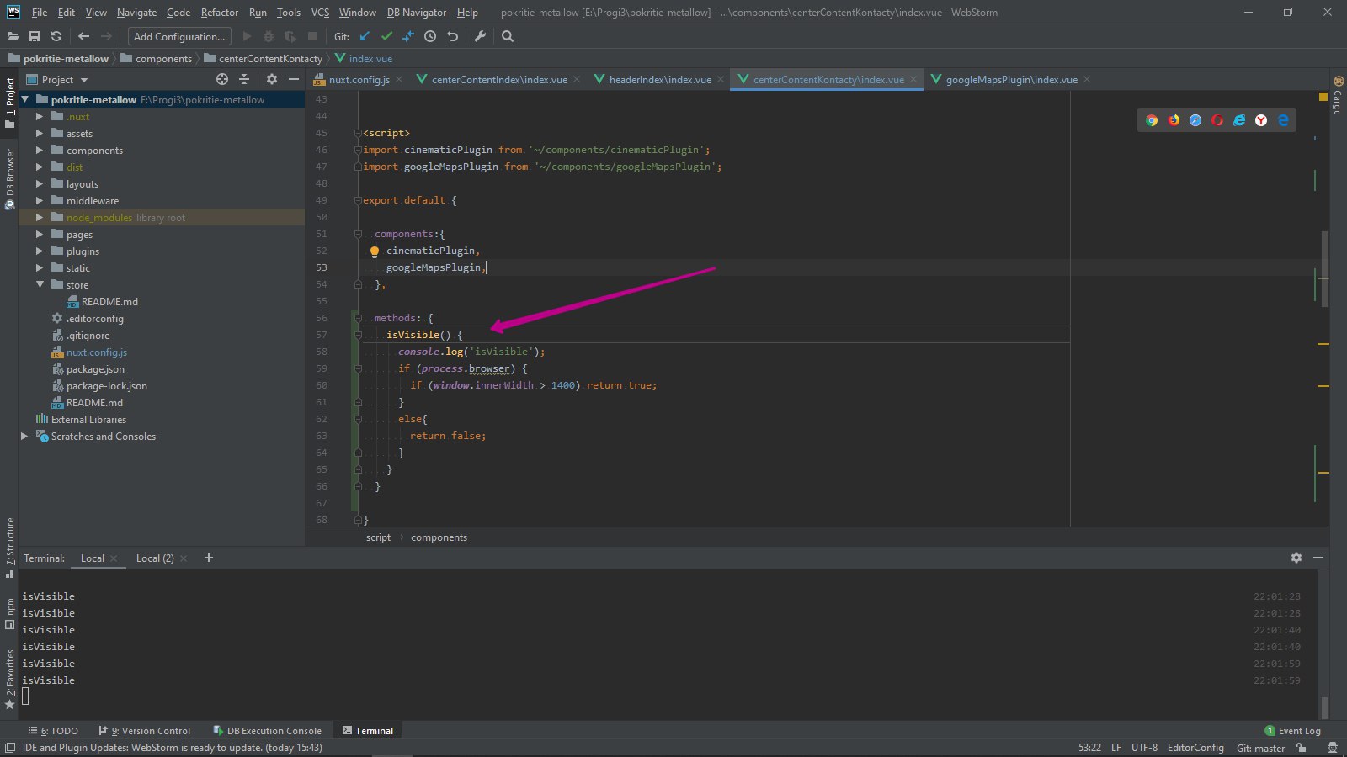This screenshot has height=757, width=1347.
Task: Git commit green checkmark icon
Action: pyautogui.click(x=386, y=36)
